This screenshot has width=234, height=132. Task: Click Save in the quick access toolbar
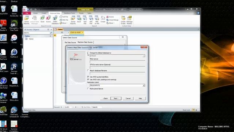(x=28, y=10)
